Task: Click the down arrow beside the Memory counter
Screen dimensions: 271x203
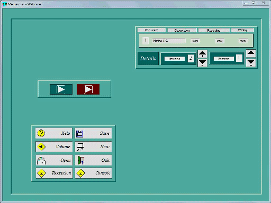Action: point(251,63)
